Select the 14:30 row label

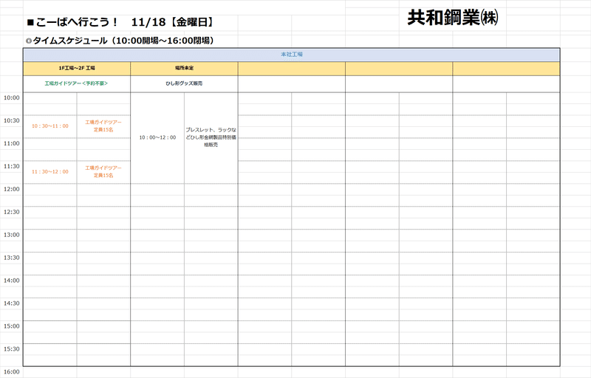[12, 303]
